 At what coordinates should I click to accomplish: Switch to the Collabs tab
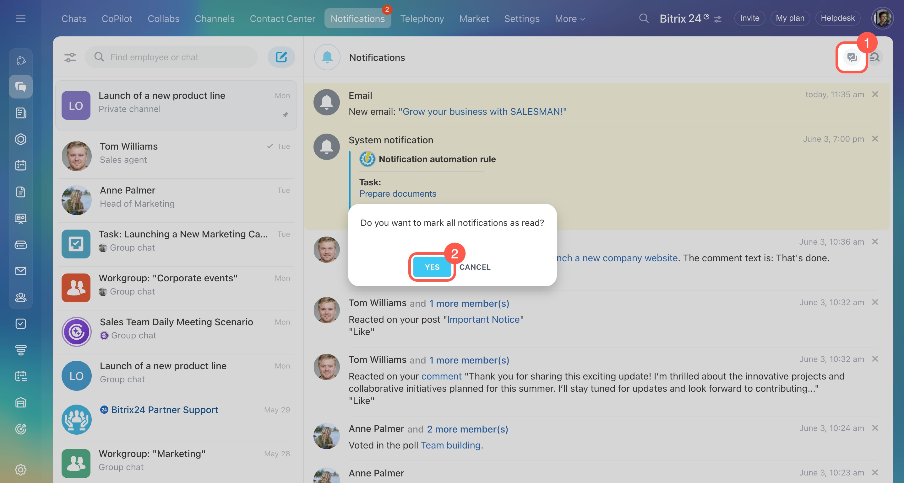coord(163,19)
